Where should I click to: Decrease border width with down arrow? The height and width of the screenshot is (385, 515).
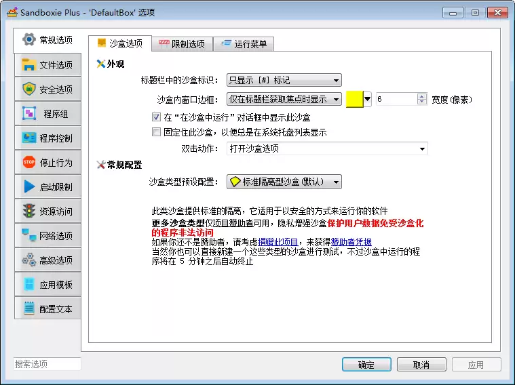422,102
